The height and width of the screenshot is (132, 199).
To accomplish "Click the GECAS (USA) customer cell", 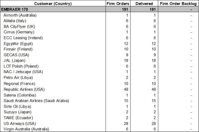I will [x=16, y=55].
